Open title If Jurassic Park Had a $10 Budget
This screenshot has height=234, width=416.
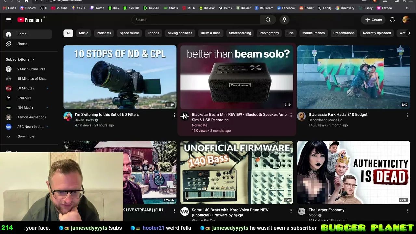(x=338, y=115)
